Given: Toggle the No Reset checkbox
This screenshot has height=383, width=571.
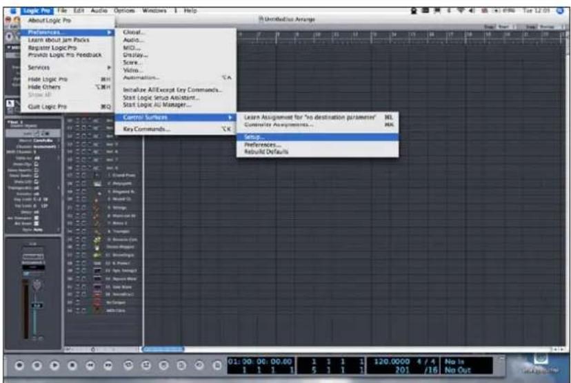Looking at the screenshot, I should (x=36, y=224).
